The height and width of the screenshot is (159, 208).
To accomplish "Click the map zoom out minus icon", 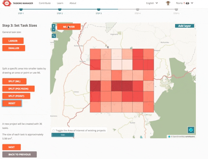I will point(54,30).
